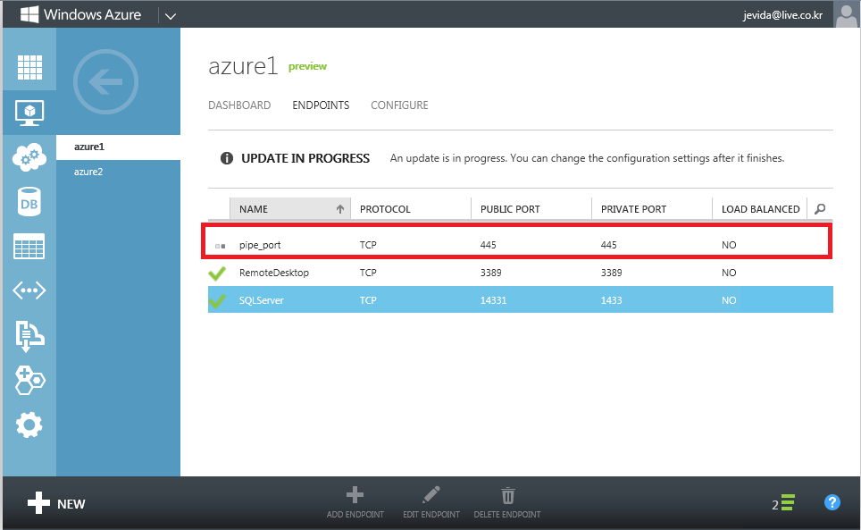
Task: Click the pipe_port pending status icon
Action: tap(221, 246)
